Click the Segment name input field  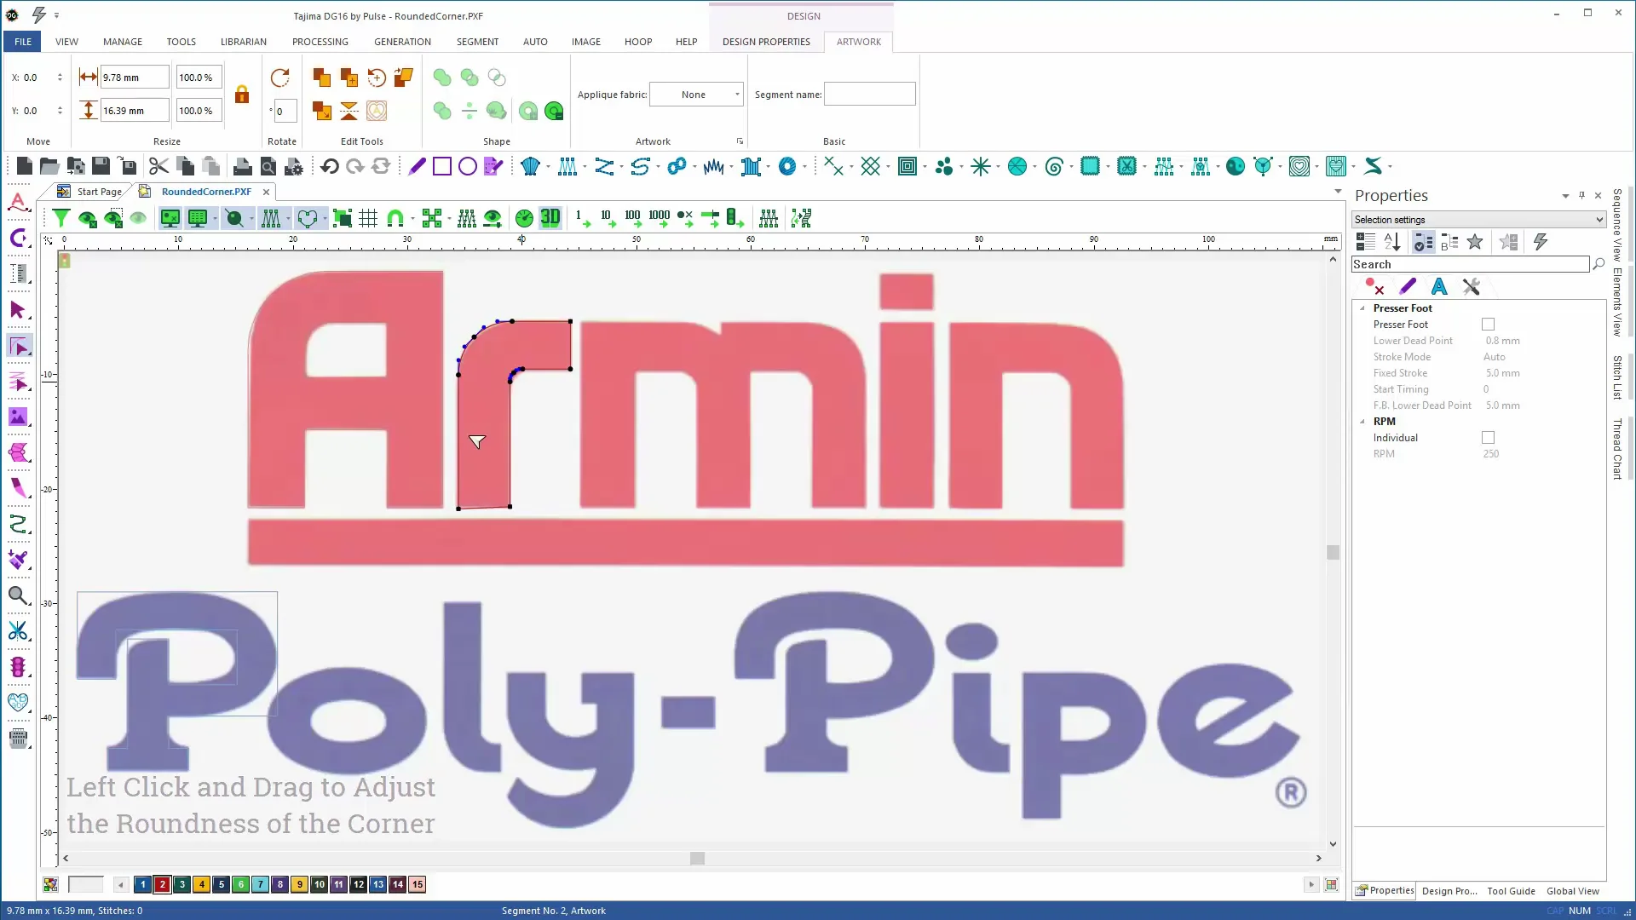point(869,95)
